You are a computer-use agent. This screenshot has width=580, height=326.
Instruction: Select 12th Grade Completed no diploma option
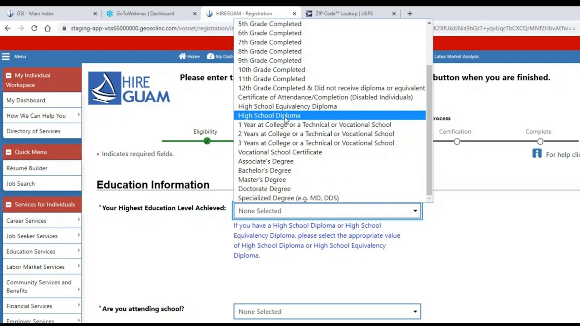click(x=330, y=88)
